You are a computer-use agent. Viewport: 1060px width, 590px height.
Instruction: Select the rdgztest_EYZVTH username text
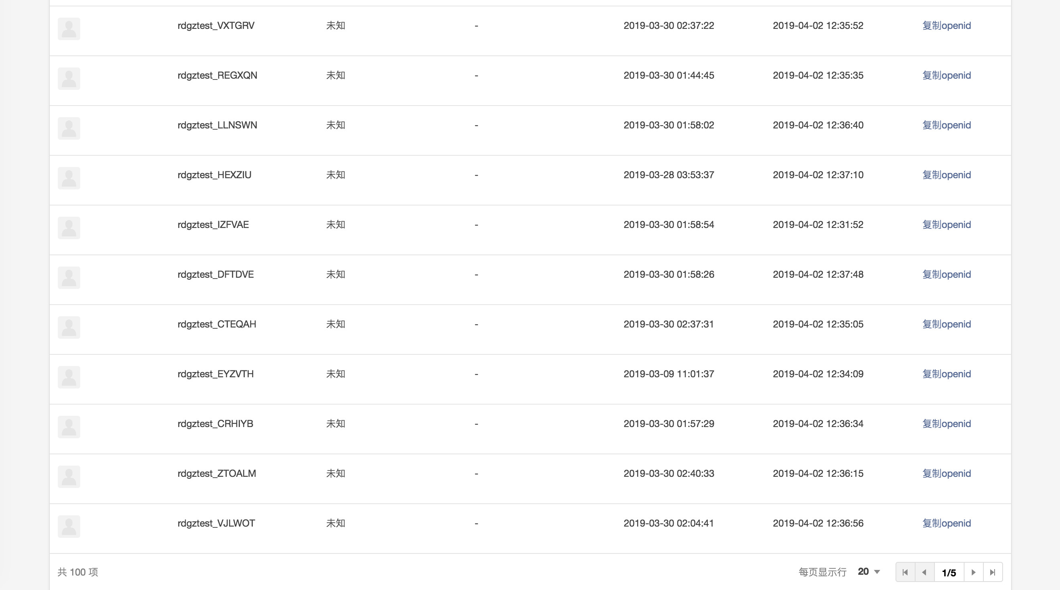tap(215, 374)
